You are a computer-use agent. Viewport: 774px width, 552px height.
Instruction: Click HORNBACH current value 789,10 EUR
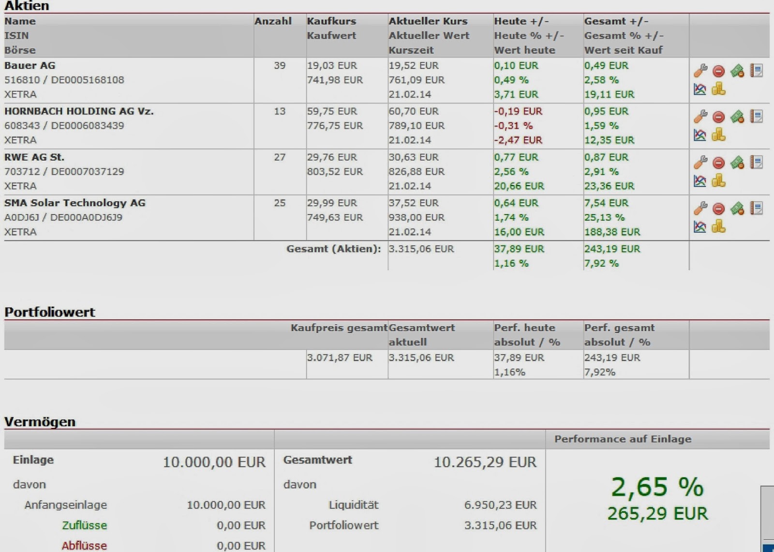pyautogui.click(x=417, y=126)
